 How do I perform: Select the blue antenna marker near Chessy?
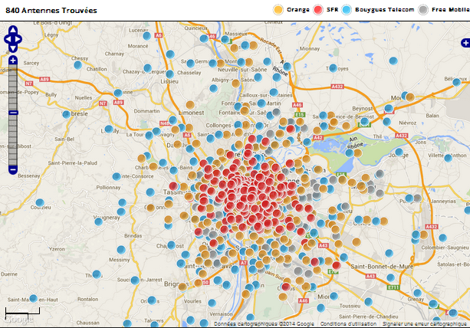tap(77, 65)
